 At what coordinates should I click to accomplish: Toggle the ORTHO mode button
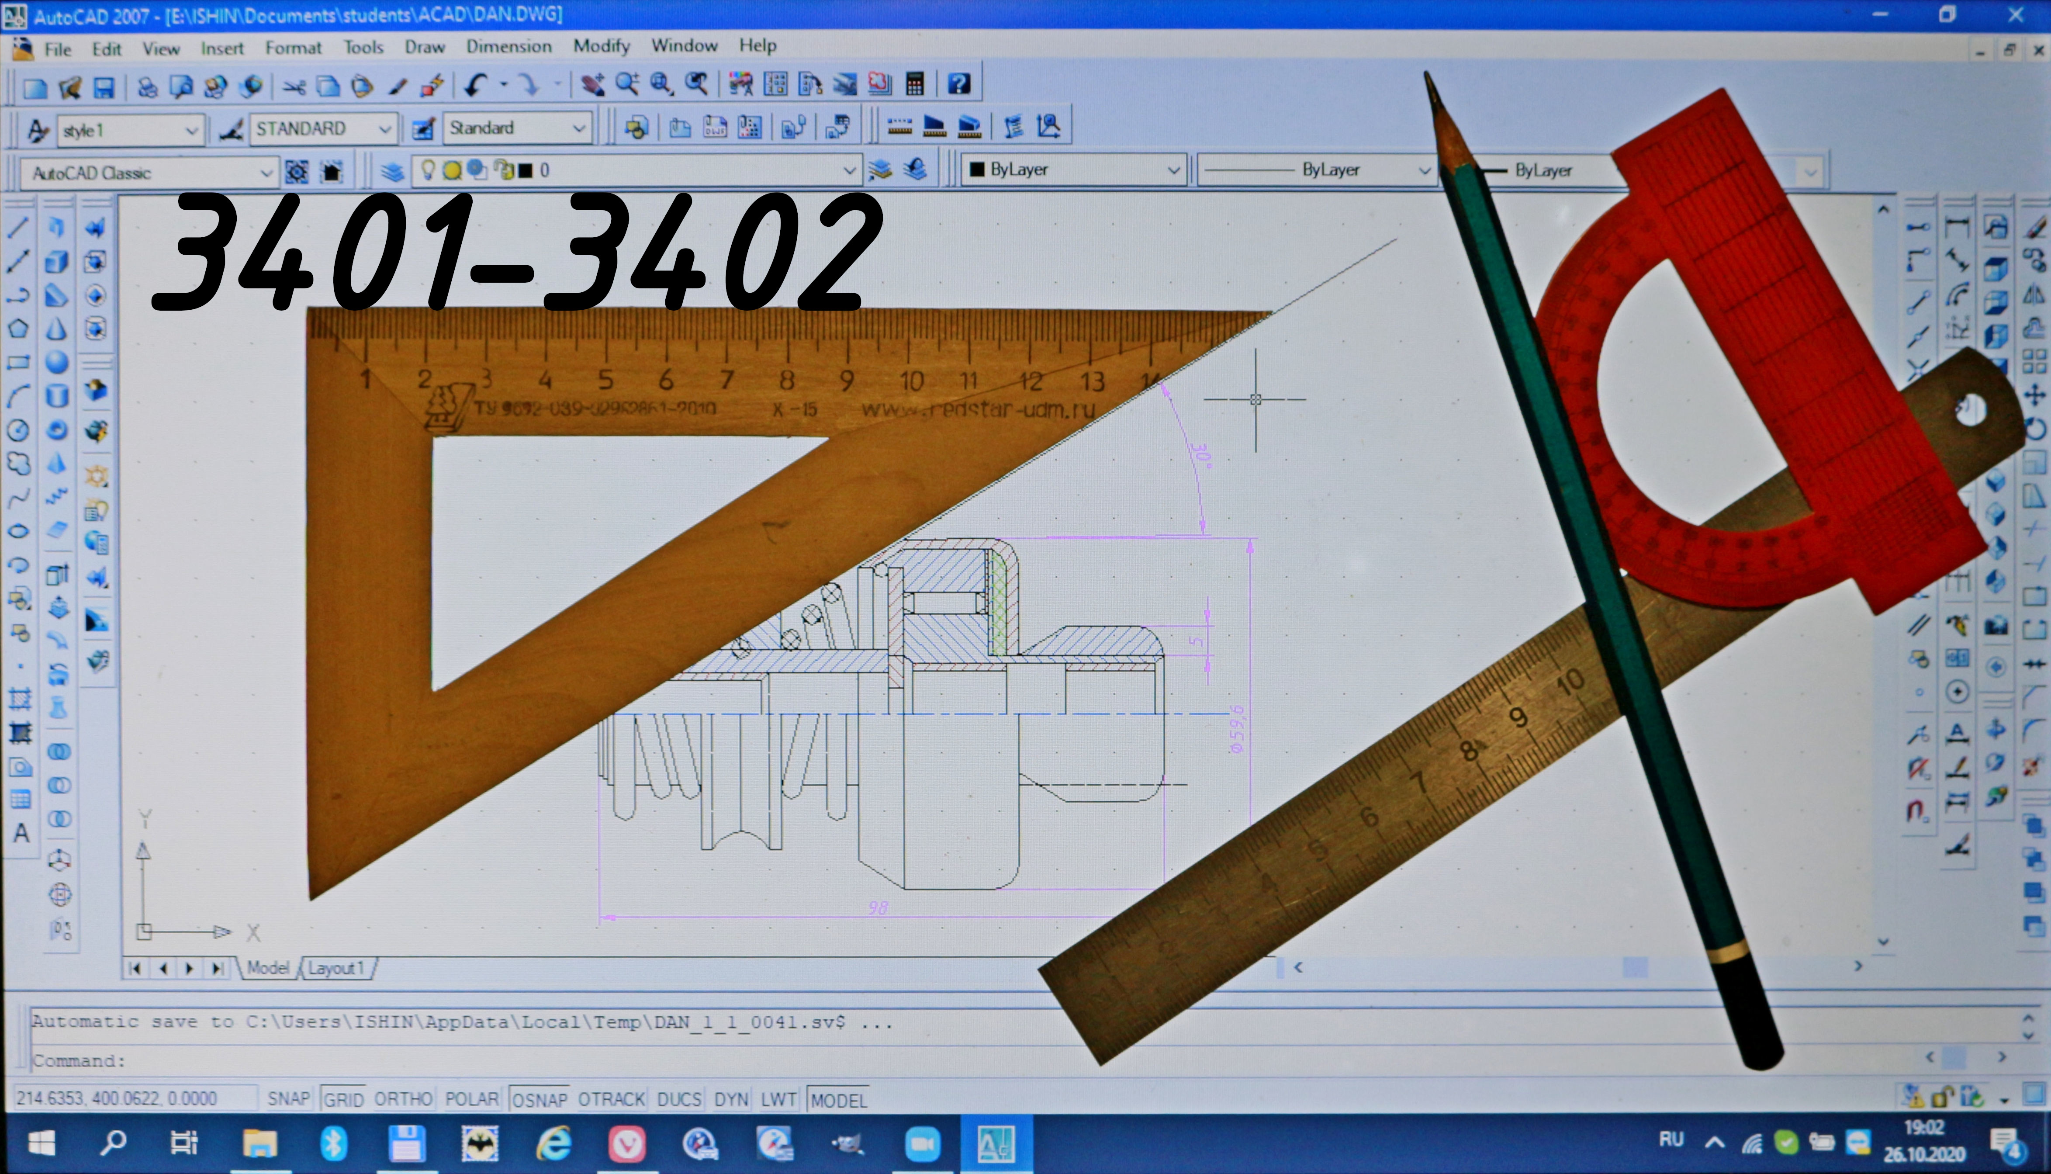[403, 1099]
